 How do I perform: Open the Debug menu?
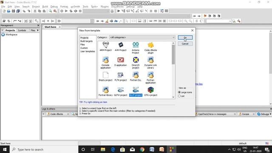[x=54, y=7]
